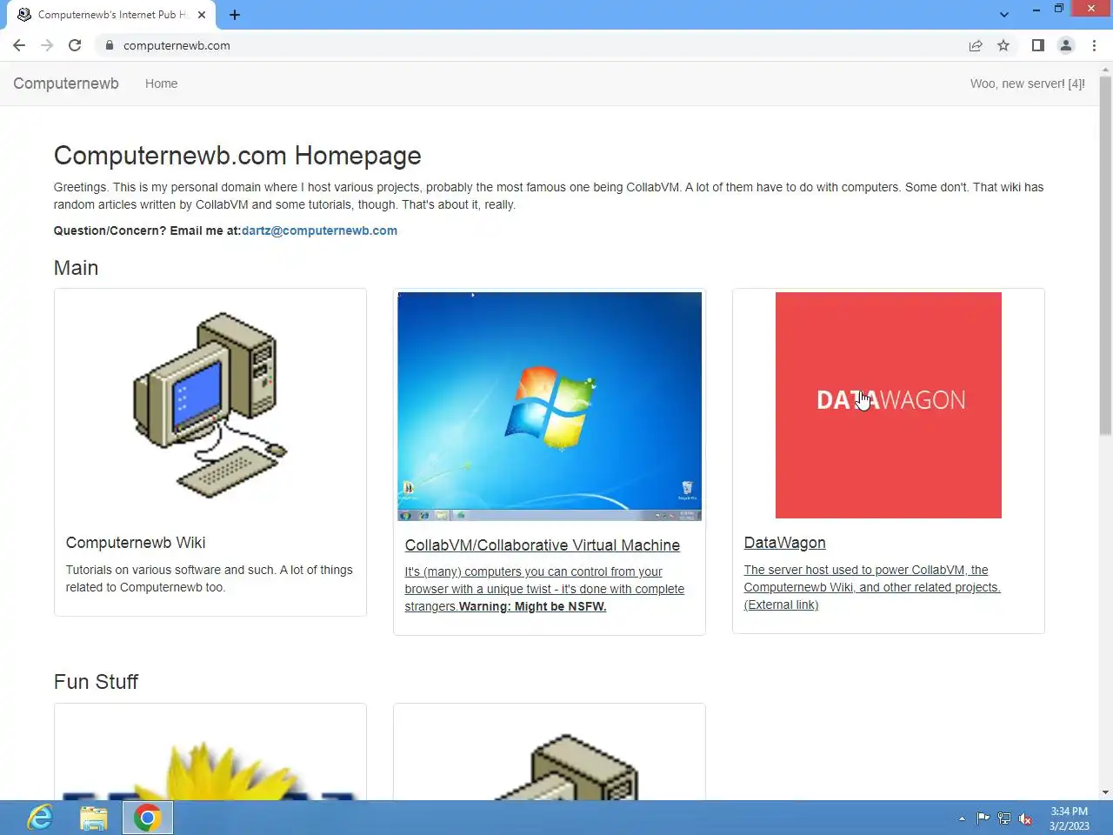The height and width of the screenshot is (835, 1113).
Task: Open File Explorer from the taskbar
Action: (x=93, y=818)
